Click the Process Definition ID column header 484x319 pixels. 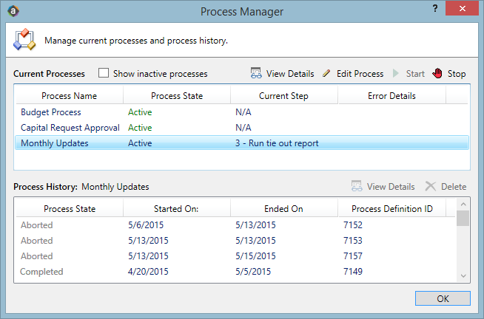[392, 209]
